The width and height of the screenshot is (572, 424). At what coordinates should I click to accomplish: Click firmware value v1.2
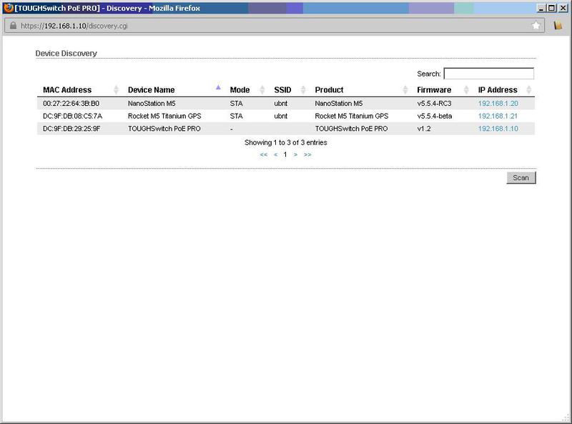pos(424,129)
